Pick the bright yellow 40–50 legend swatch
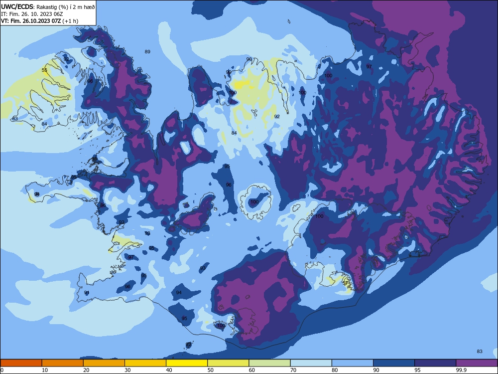This screenshot has height=374, width=498. (187, 363)
